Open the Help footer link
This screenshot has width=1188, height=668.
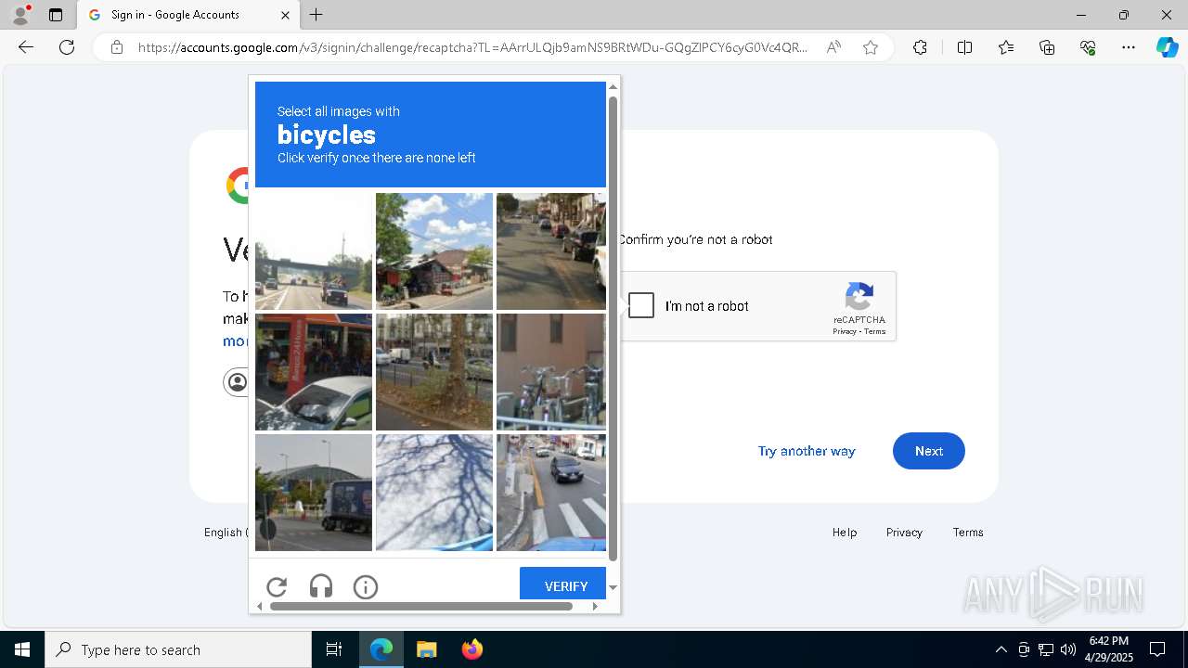845,533
